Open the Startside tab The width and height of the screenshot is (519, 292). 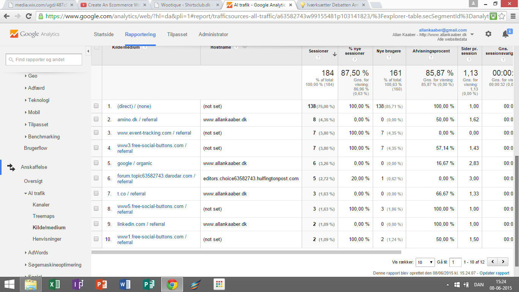point(104,34)
